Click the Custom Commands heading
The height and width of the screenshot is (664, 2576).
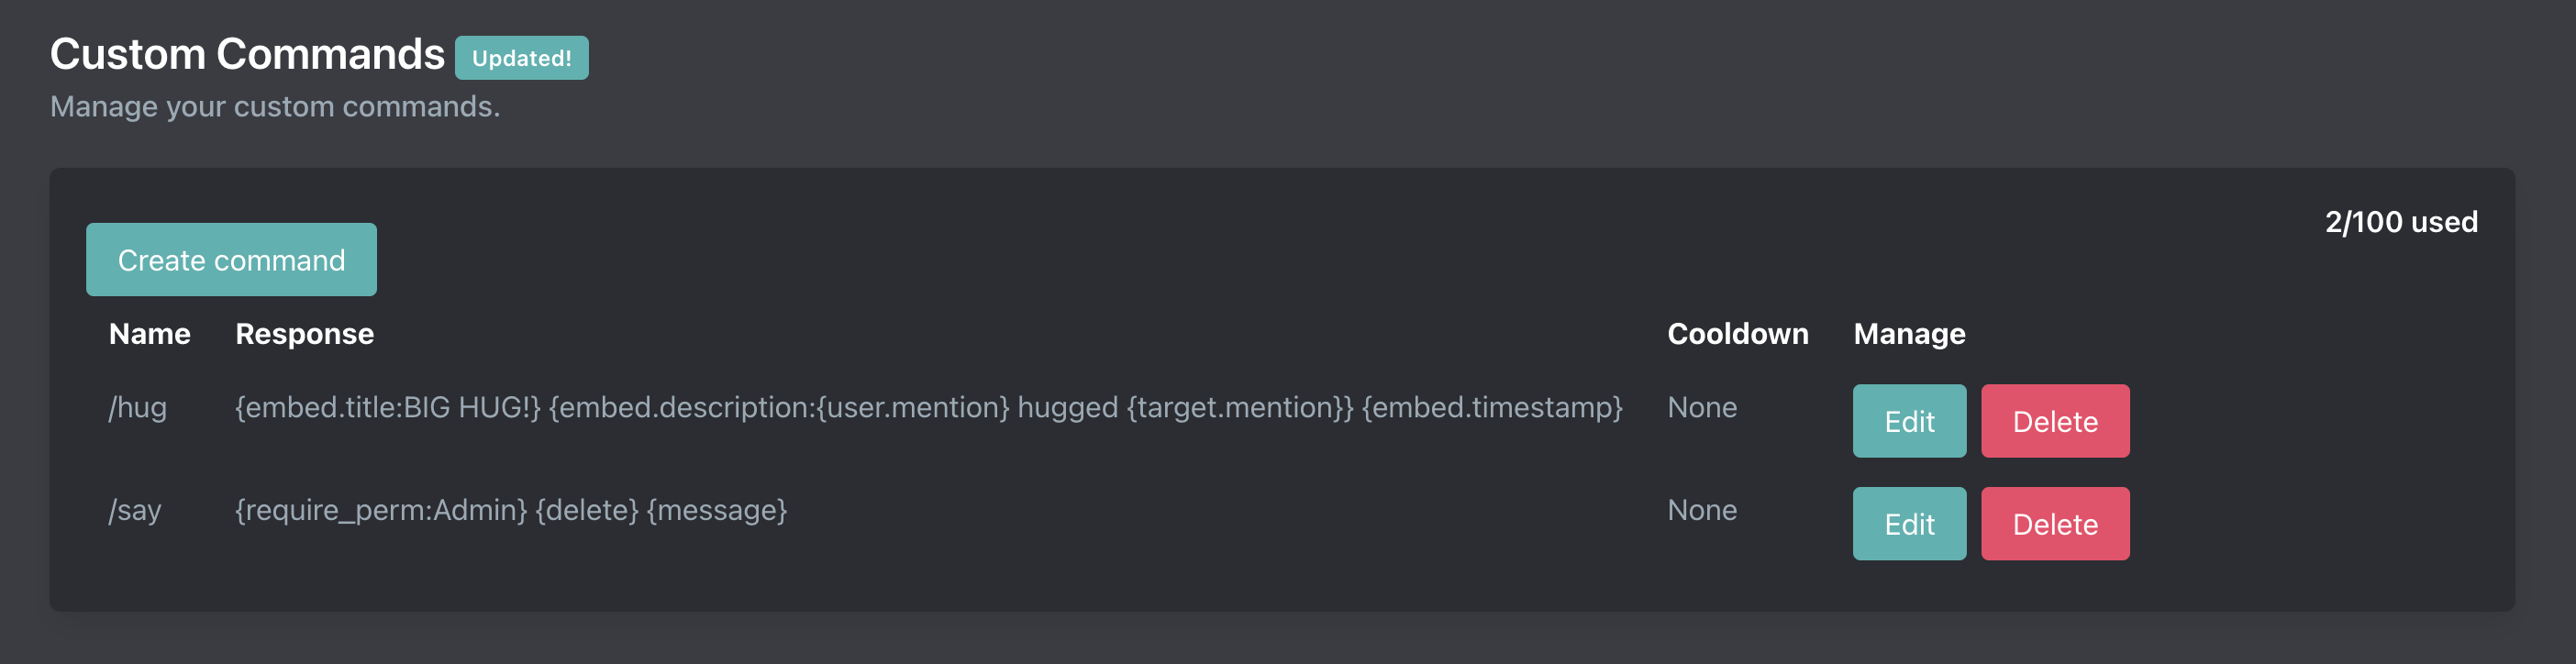pyautogui.click(x=247, y=54)
